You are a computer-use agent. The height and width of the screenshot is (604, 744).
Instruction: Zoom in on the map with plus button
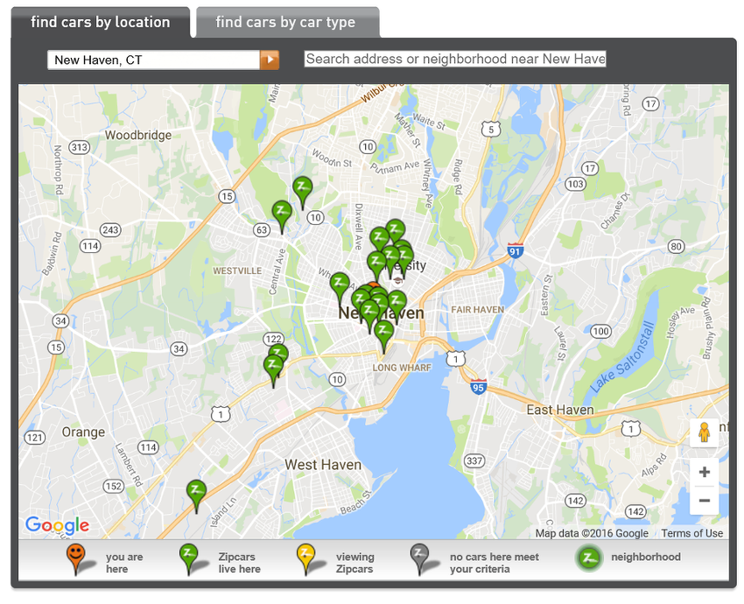(x=704, y=472)
